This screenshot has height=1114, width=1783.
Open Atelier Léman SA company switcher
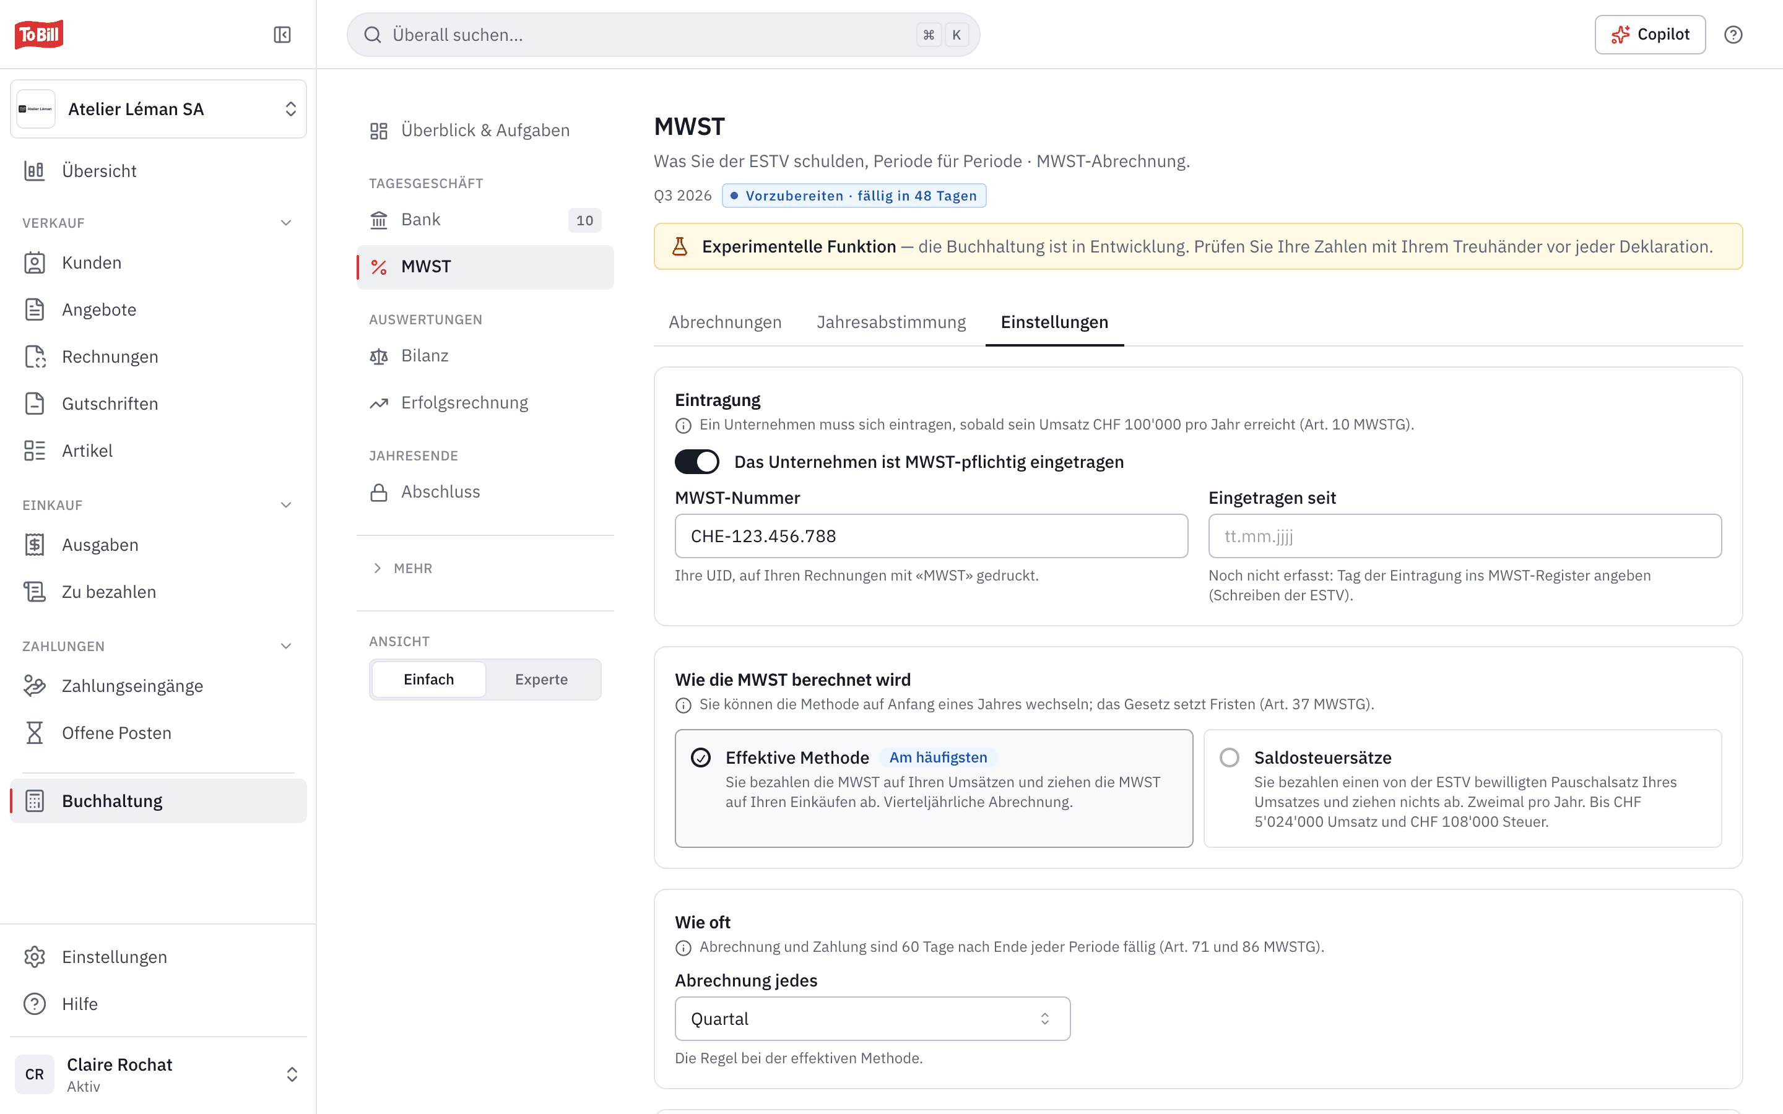tap(158, 109)
